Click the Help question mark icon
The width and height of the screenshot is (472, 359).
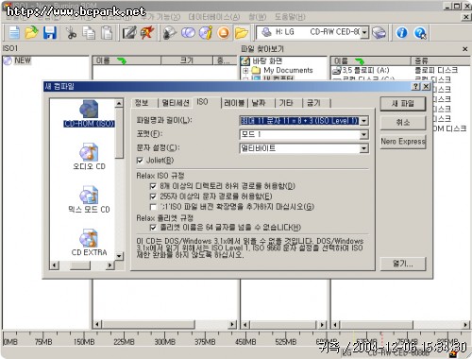[420, 32]
